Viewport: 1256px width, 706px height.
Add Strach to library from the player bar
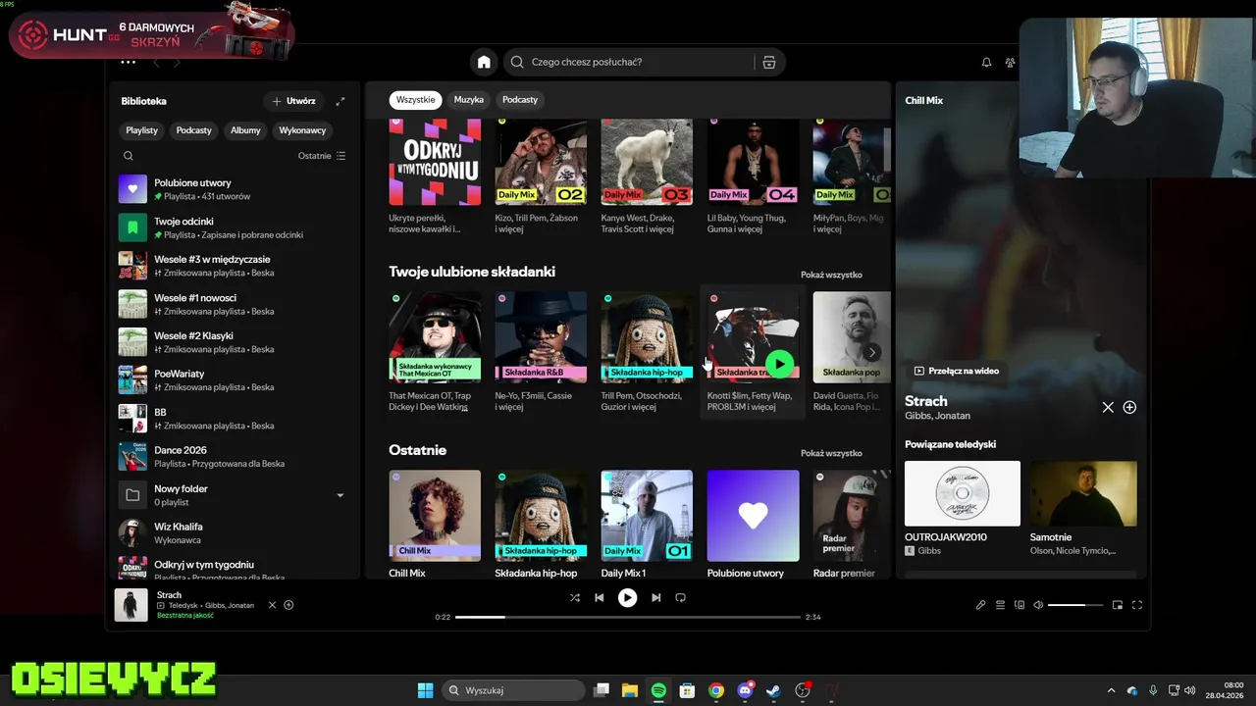288,605
